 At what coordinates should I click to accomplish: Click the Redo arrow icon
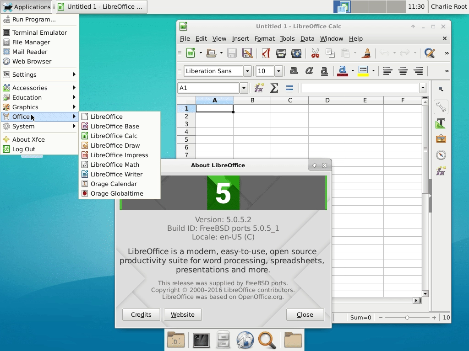pyautogui.click(x=405, y=53)
